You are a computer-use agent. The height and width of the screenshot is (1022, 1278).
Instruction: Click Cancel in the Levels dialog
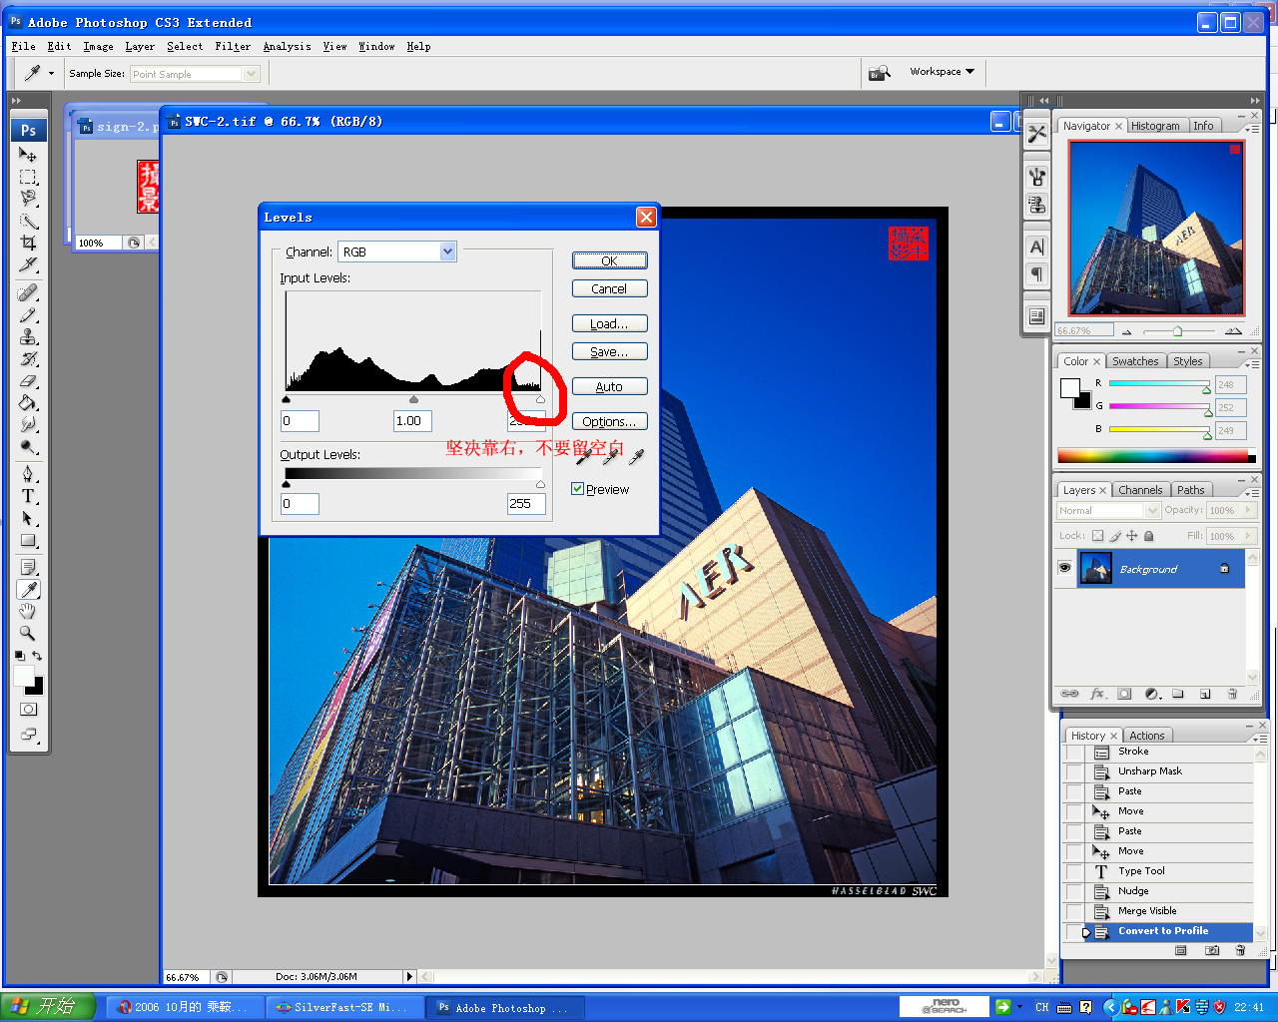tap(609, 288)
